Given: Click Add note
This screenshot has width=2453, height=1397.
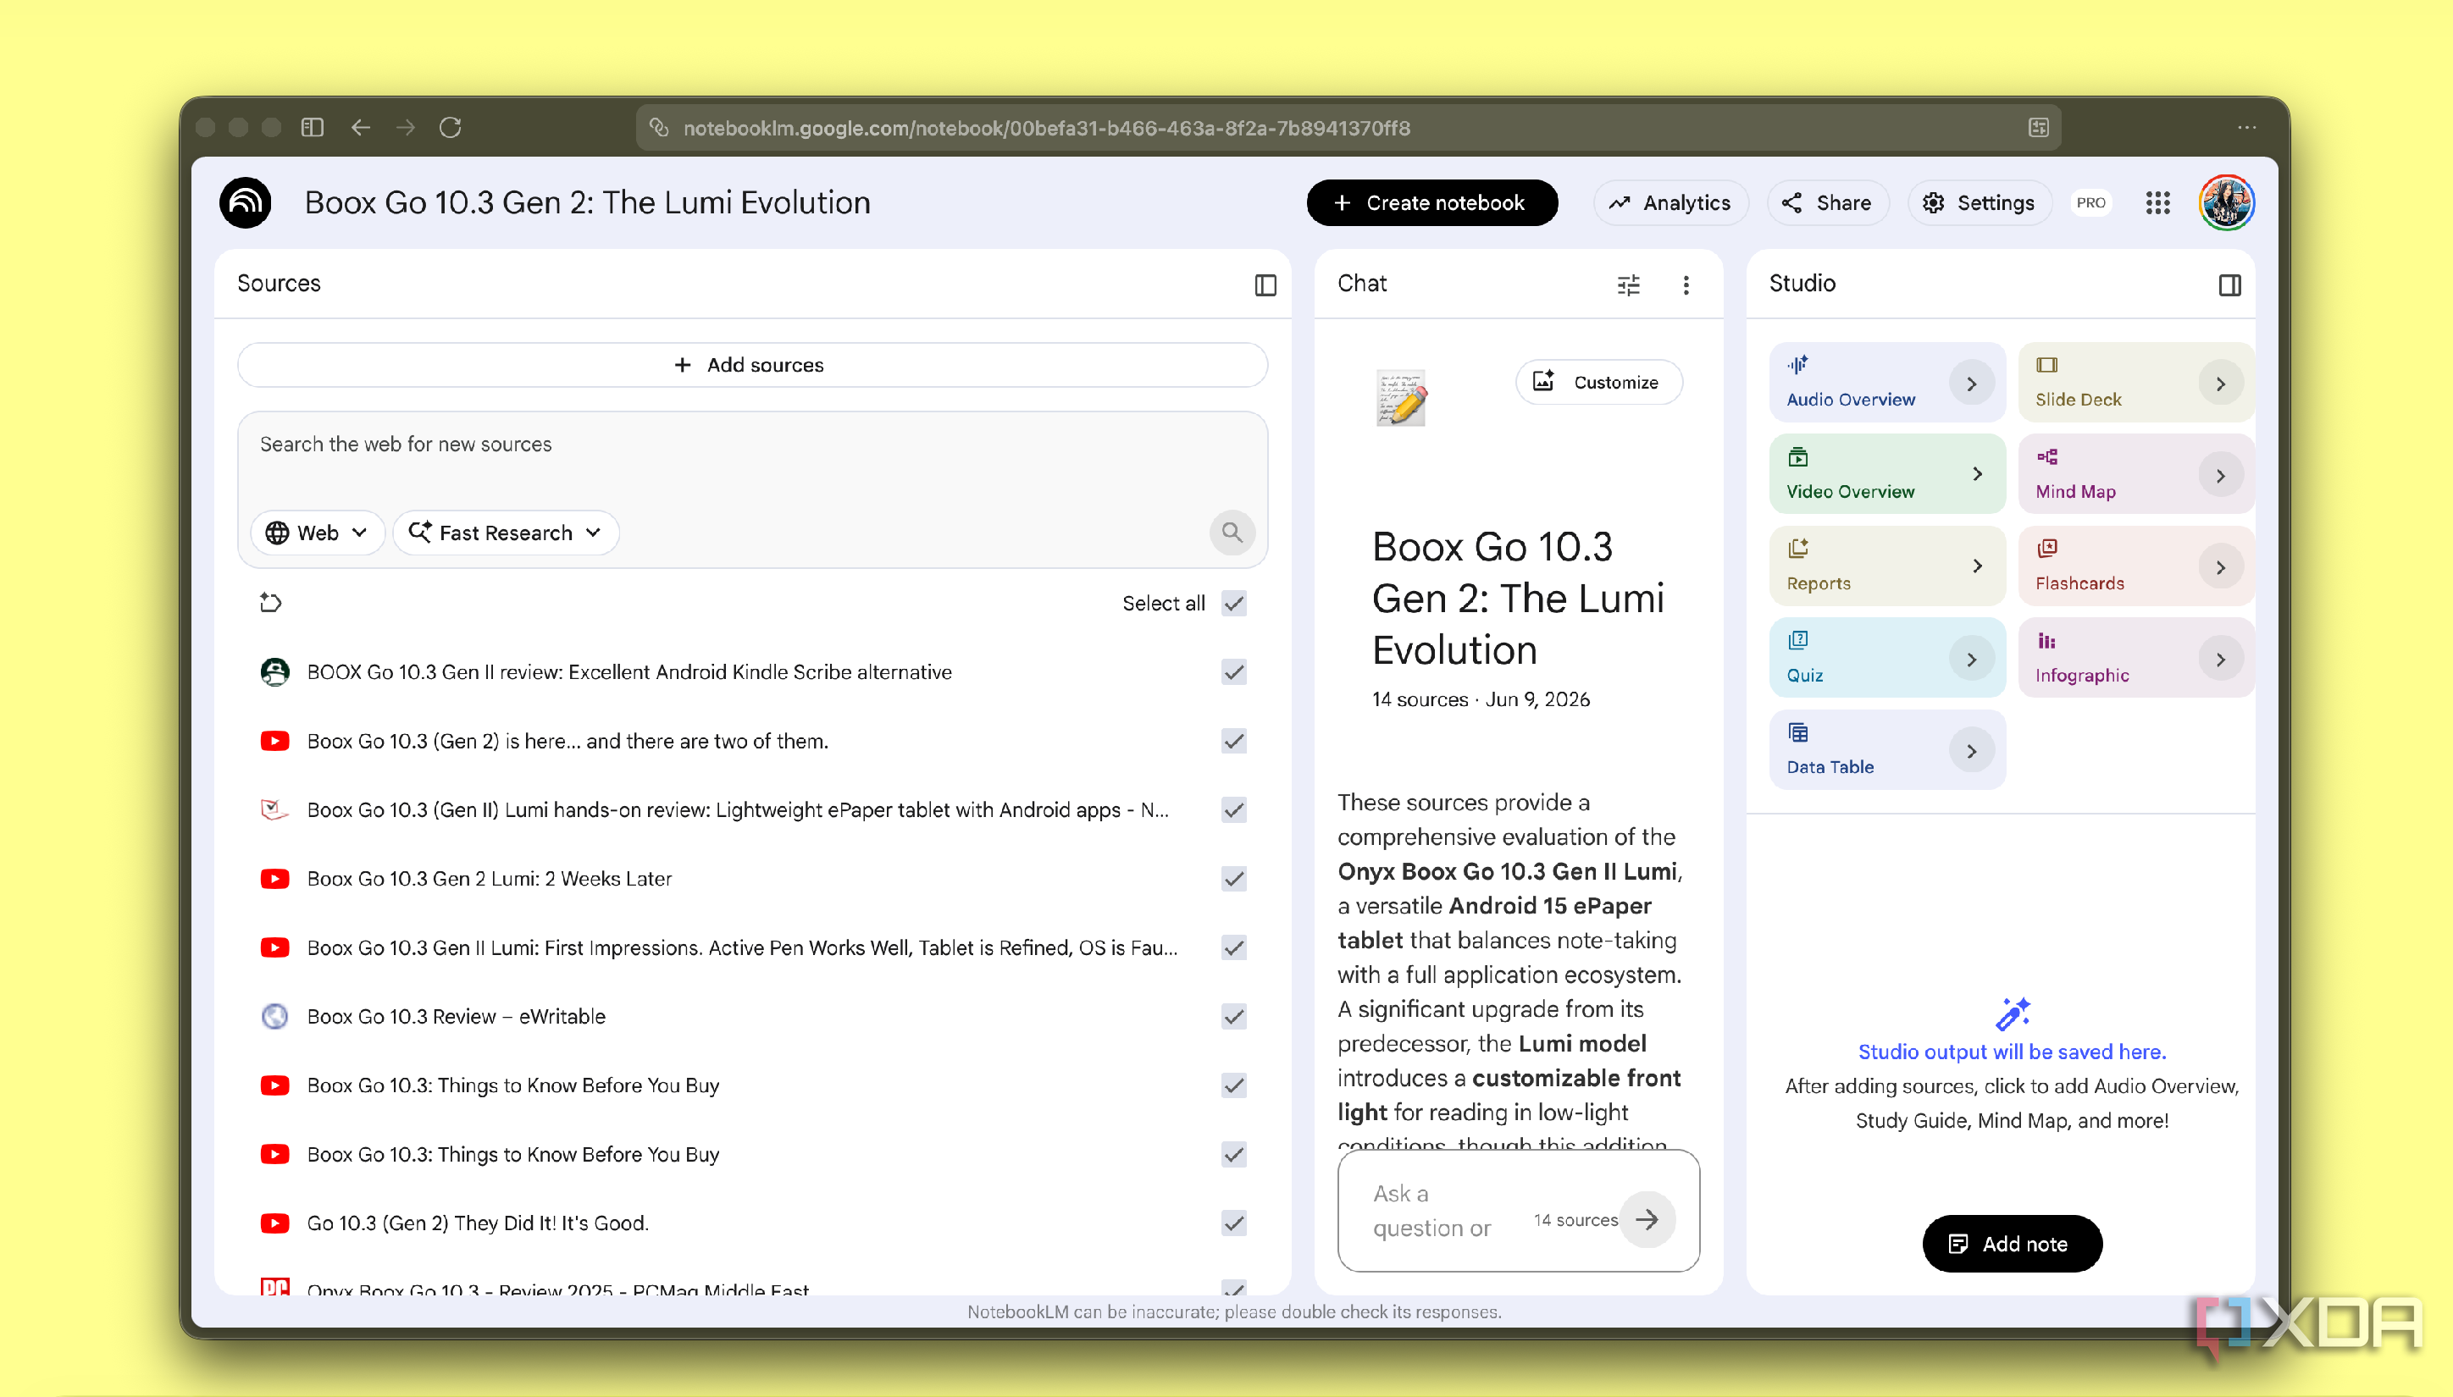Looking at the screenshot, I should [2012, 1244].
